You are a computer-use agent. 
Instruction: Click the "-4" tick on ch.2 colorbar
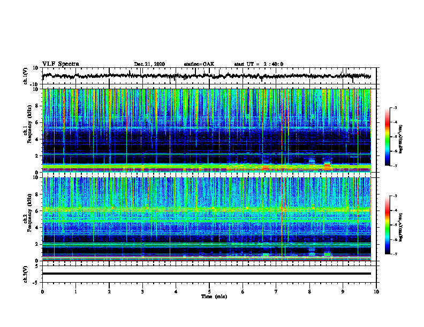(x=395, y=211)
